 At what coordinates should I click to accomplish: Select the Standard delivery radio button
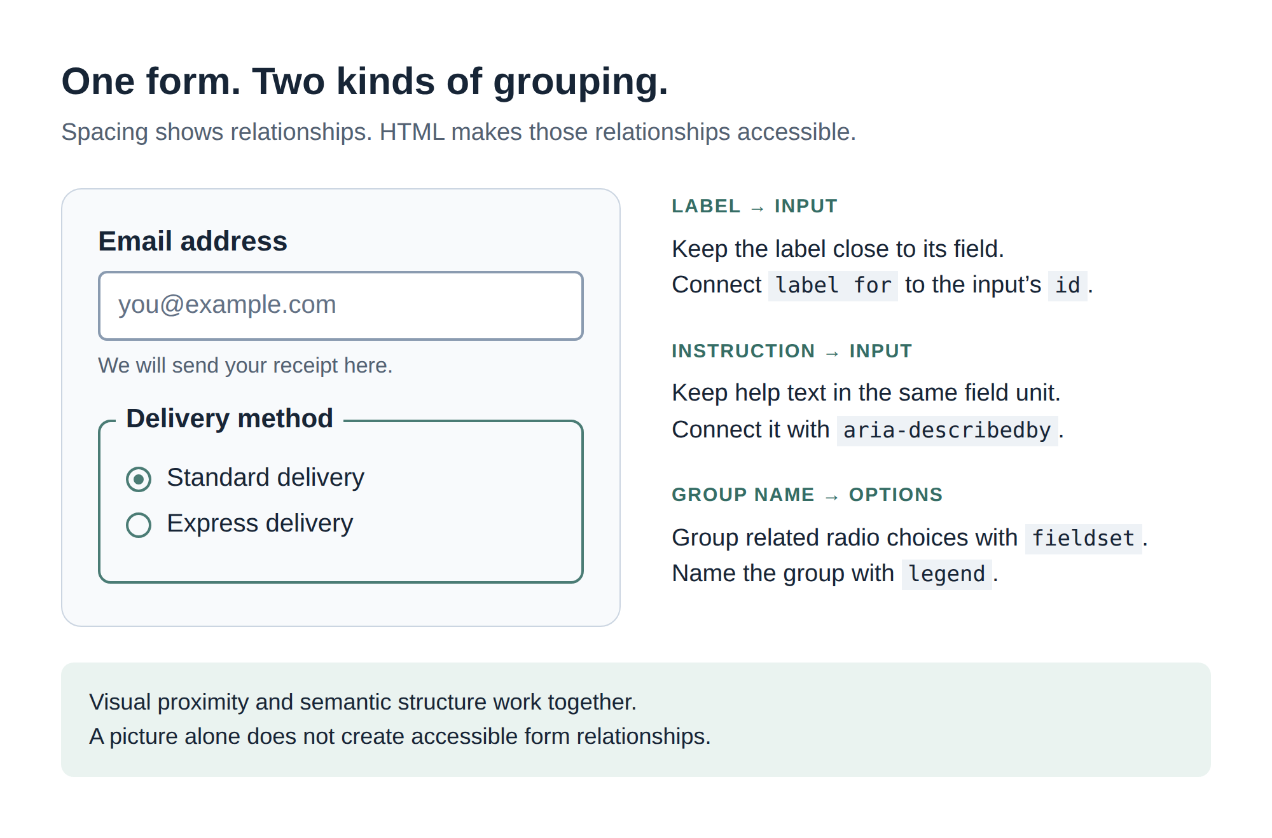coord(139,479)
